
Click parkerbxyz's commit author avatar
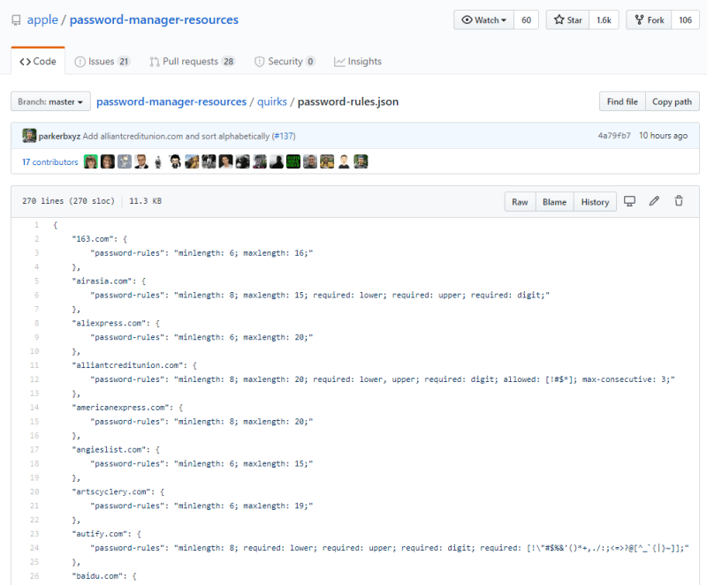click(x=29, y=136)
